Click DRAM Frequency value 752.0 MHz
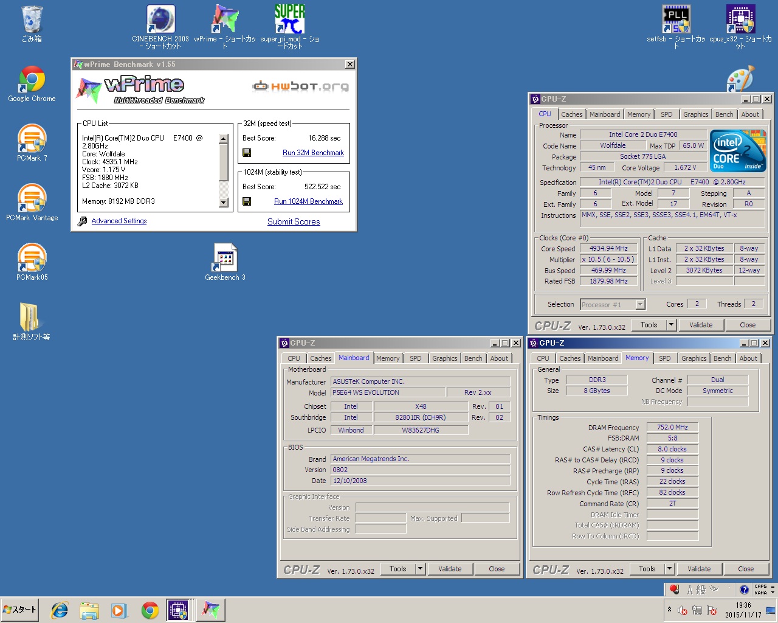 (672, 427)
